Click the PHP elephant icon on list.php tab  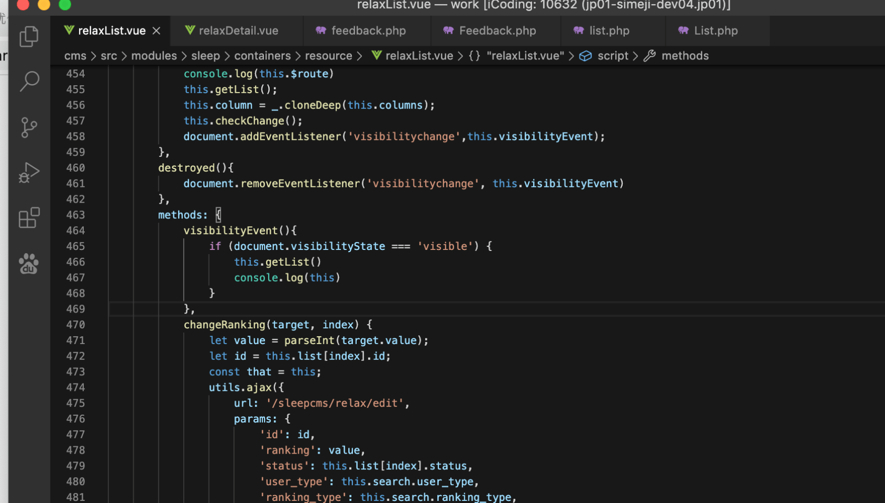pos(578,31)
